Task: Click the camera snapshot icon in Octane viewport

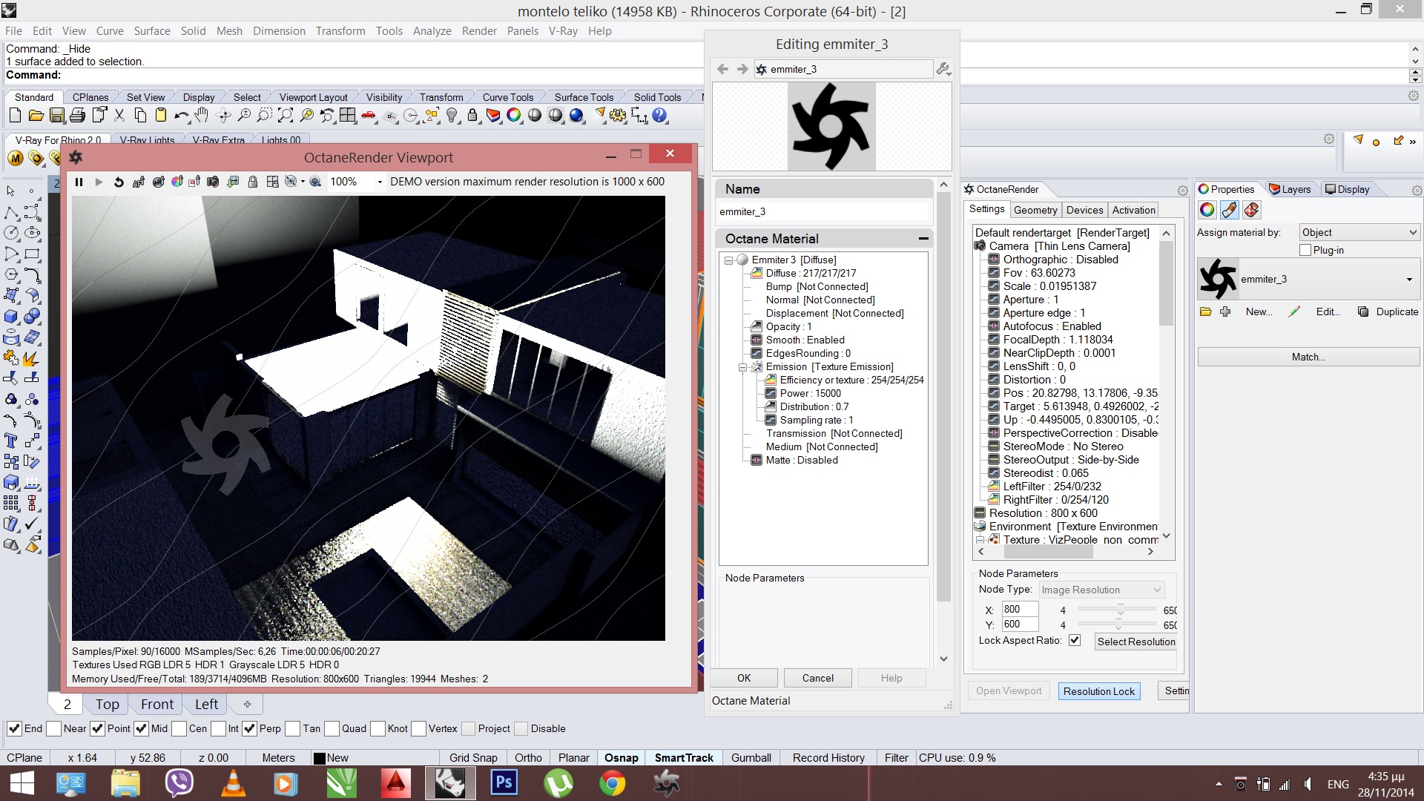Action: (213, 182)
